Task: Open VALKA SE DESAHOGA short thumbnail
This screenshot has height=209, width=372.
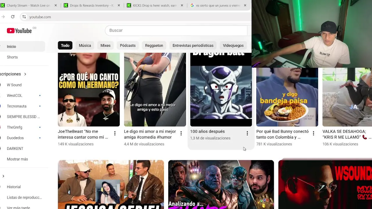Action: pos(347,97)
